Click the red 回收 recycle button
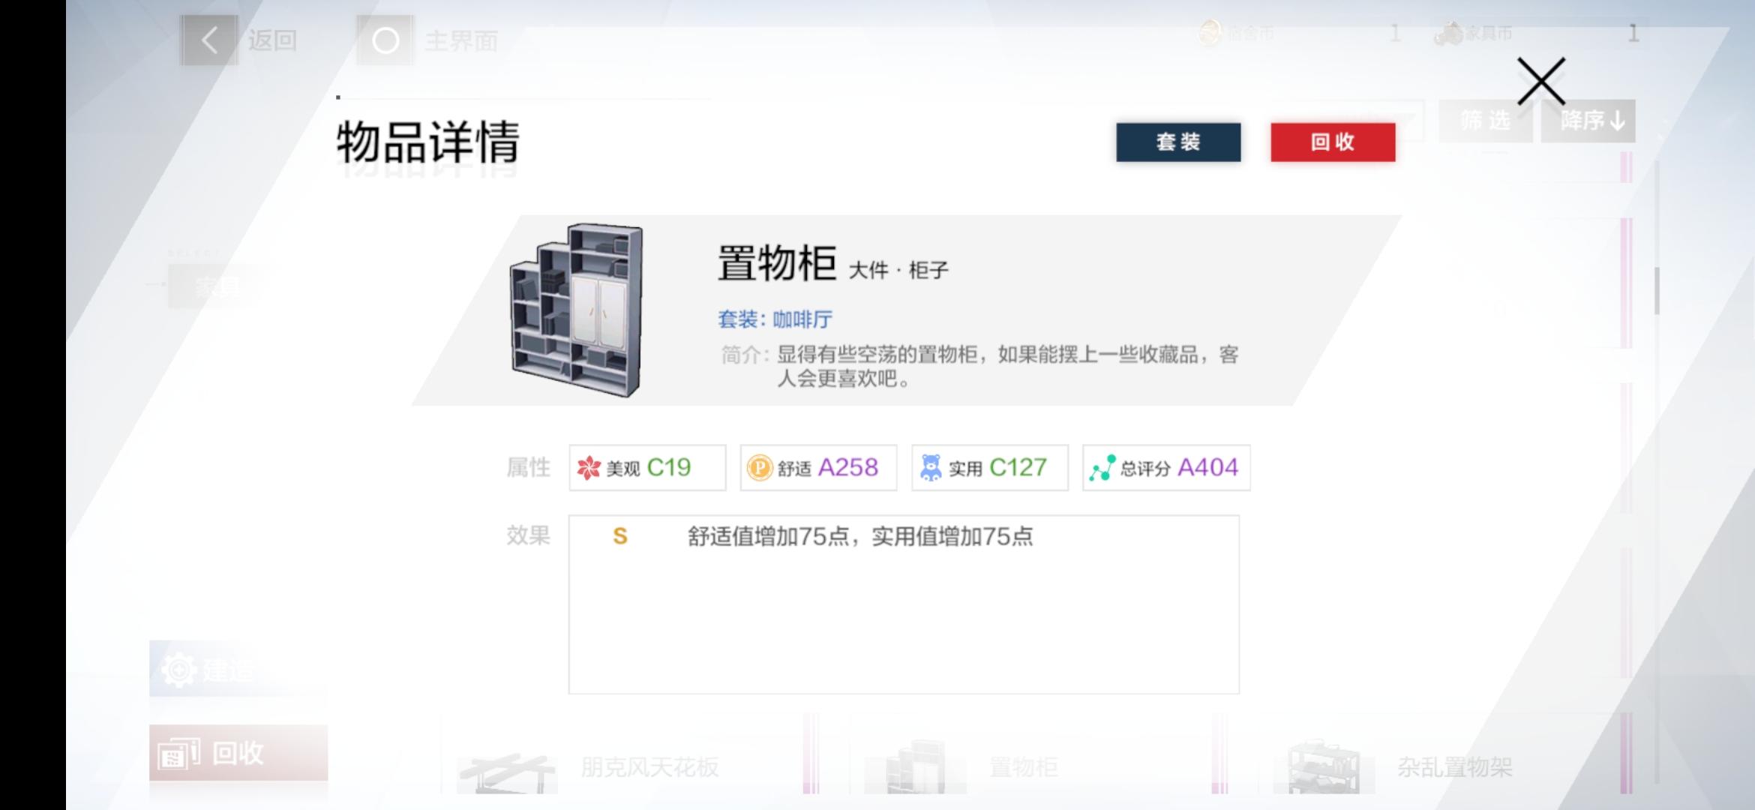The image size is (1755, 810). point(1333,142)
